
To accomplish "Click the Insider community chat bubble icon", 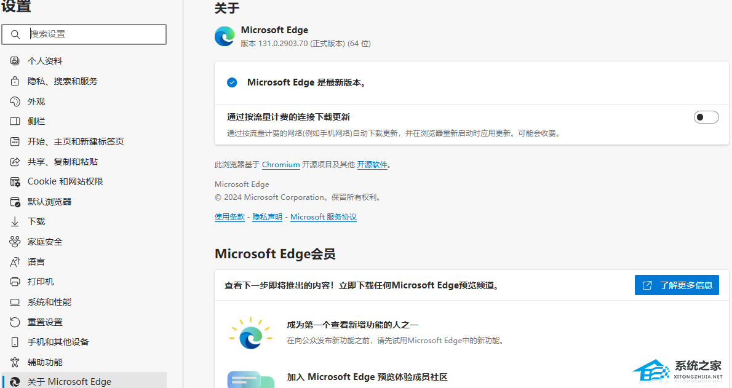I will click(251, 379).
